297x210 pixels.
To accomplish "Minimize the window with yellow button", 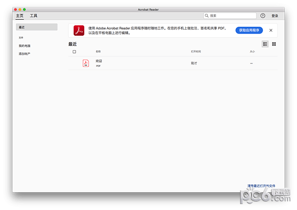I will click(x=20, y=9).
